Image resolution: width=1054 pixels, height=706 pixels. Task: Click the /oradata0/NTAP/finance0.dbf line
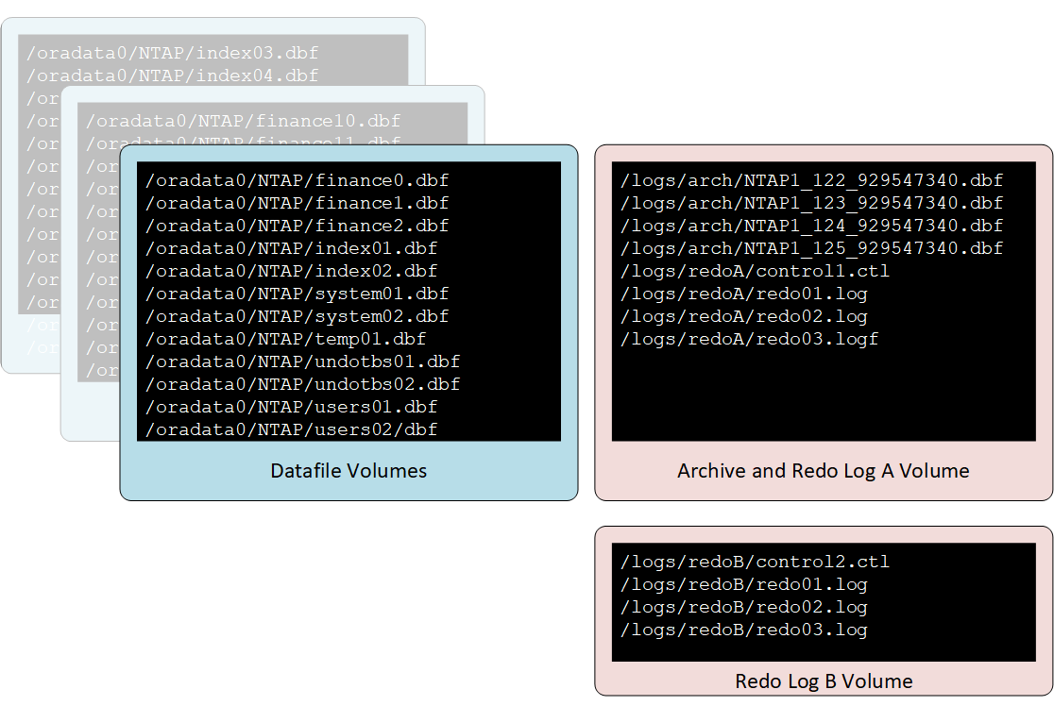297,180
